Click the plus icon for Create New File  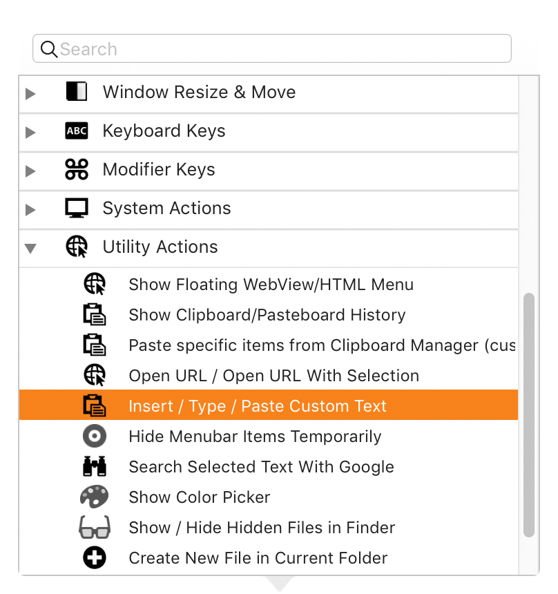(x=95, y=557)
